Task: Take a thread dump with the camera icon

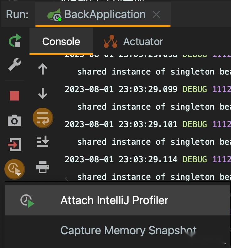Action: [x=14, y=121]
